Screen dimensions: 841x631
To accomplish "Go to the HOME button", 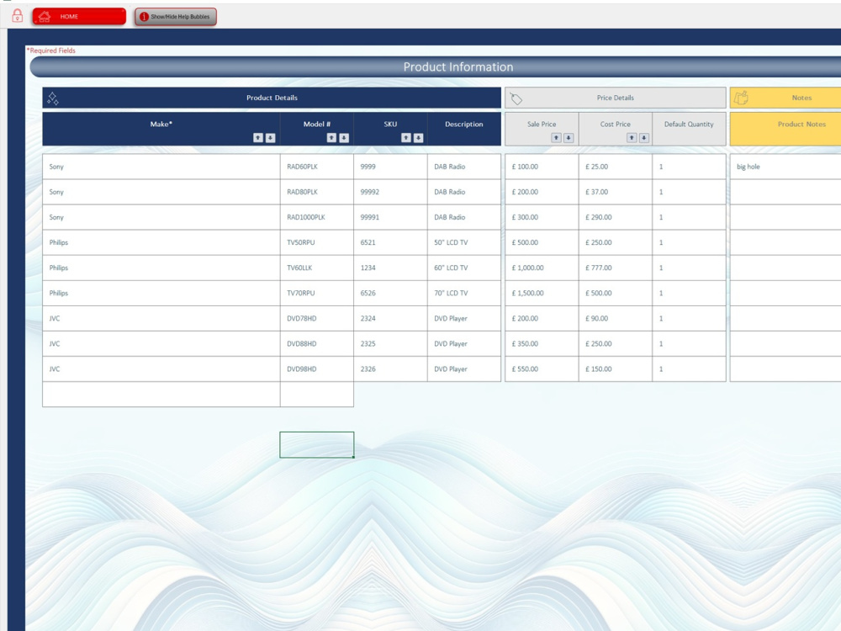I will point(79,17).
